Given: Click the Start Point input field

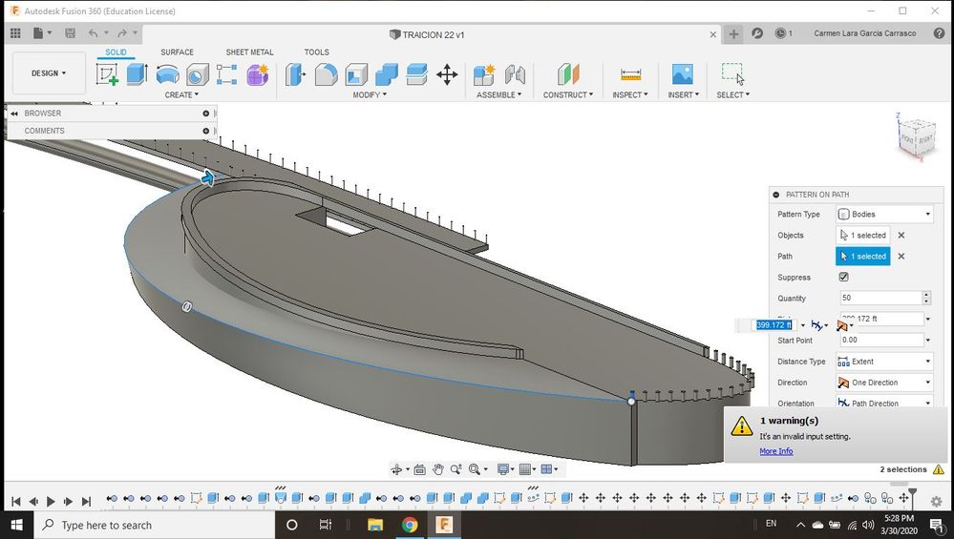Looking at the screenshot, I should pyautogui.click(x=879, y=341).
